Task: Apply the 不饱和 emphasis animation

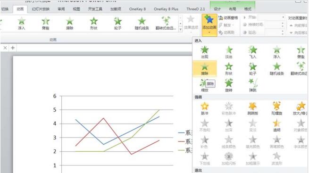Action: (x=205, y=125)
